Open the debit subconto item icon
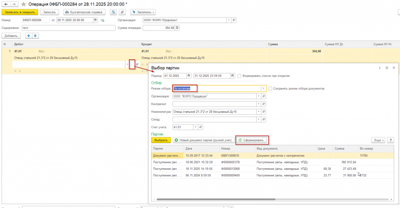The image size is (400, 208). point(137,64)
